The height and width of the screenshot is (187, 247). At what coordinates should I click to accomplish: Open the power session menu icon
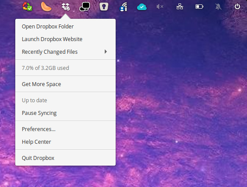(x=237, y=7)
